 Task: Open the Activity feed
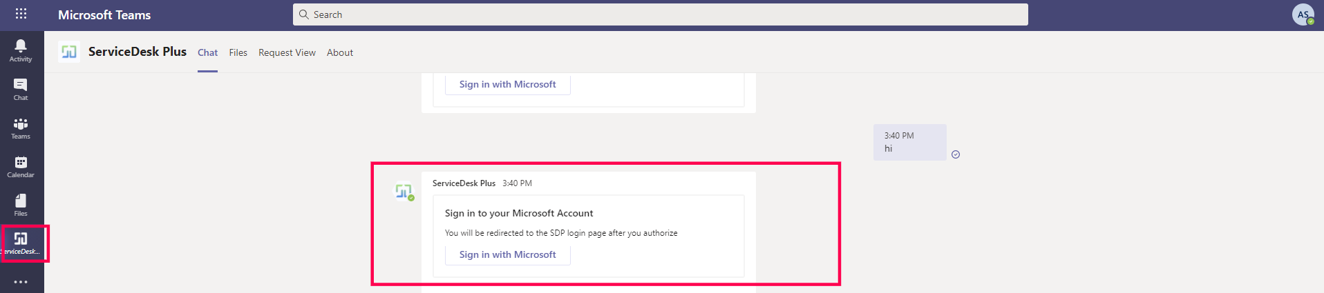pos(21,50)
